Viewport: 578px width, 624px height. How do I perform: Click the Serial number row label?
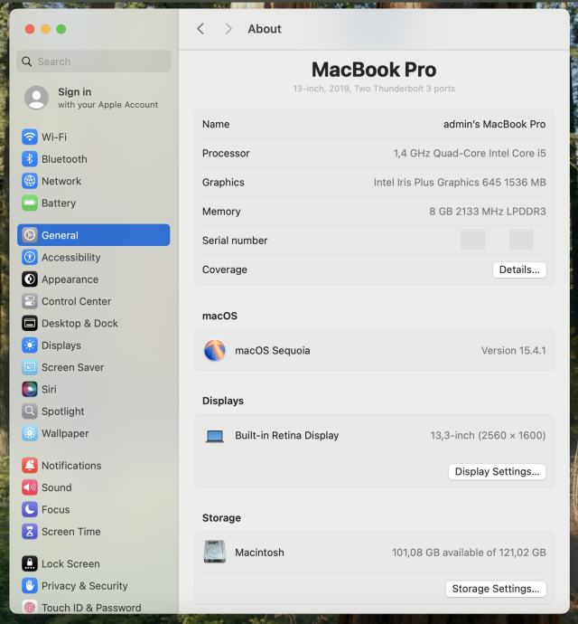235,241
